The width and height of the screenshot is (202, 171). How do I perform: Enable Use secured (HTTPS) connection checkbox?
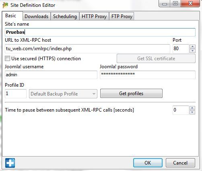pyautogui.click(x=7, y=59)
